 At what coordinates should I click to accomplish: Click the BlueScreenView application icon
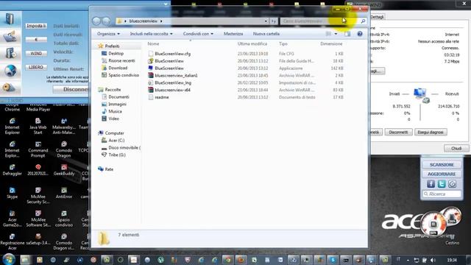pyautogui.click(x=151, y=68)
